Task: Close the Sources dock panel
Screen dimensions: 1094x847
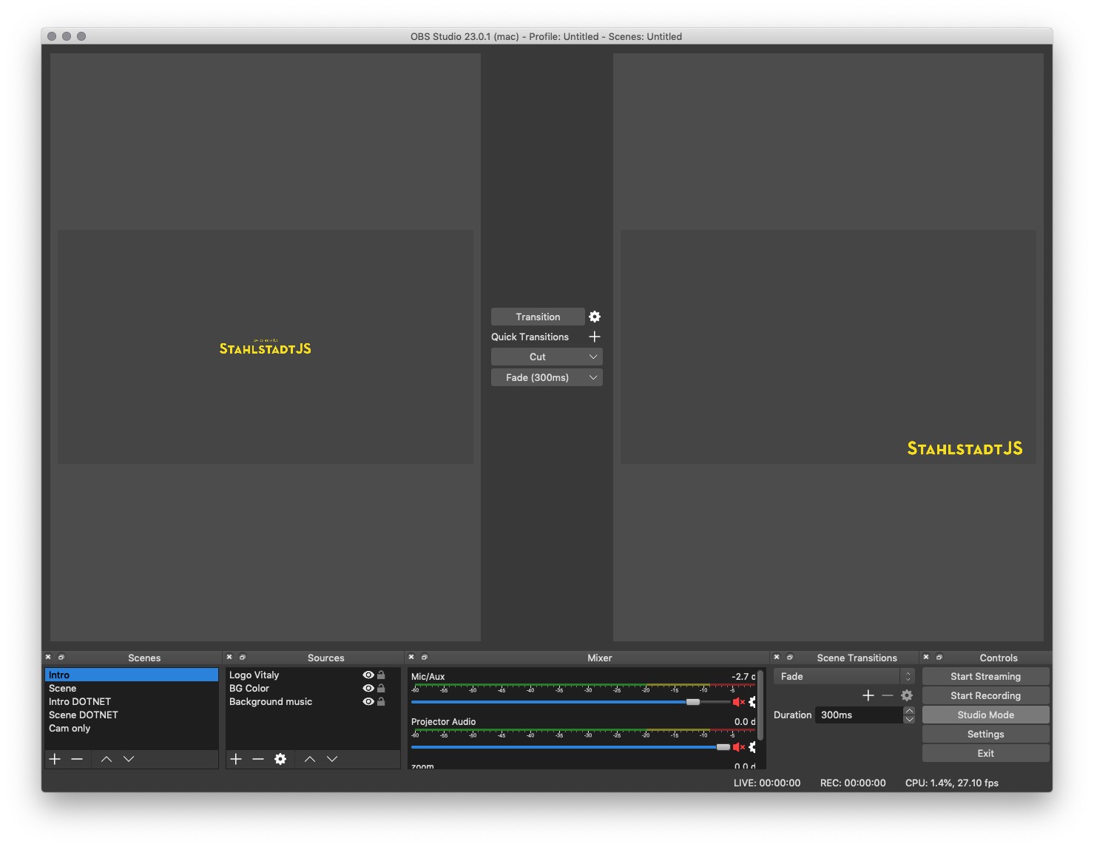Action: (x=229, y=657)
